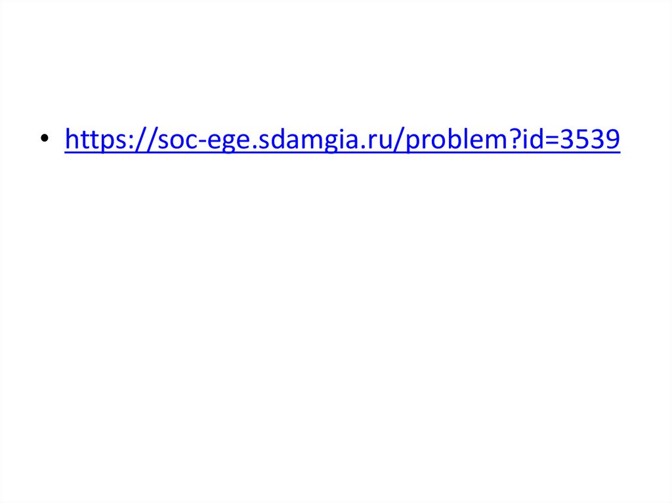Open the link for problem id 3539
The width and height of the screenshot is (672, 503).
pyautogui.click(x=342, y=139)
